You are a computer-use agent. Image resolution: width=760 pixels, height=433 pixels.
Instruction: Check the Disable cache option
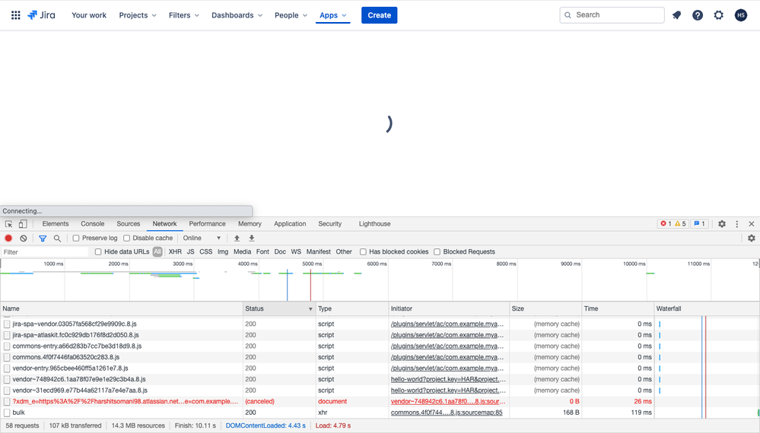pyautogui.click(x=127, y=239)
